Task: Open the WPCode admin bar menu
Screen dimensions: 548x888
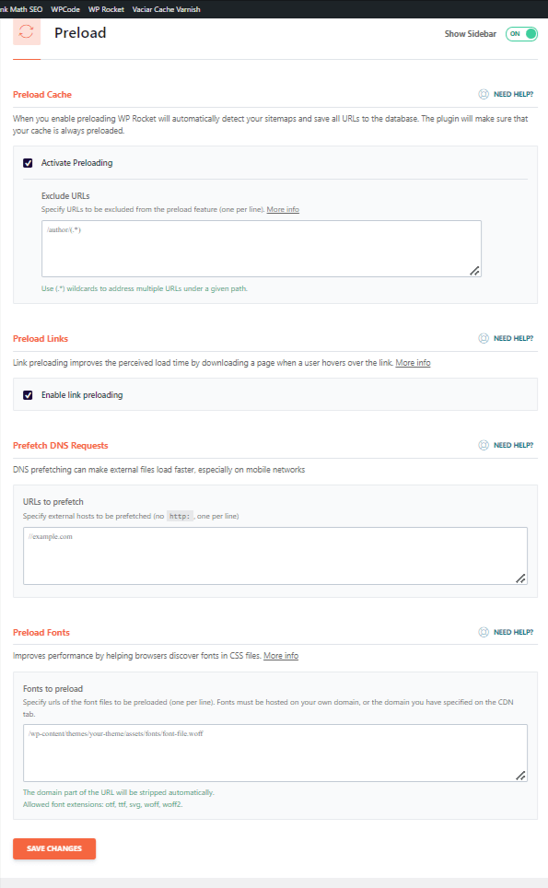Action: [x=65, y=9]
